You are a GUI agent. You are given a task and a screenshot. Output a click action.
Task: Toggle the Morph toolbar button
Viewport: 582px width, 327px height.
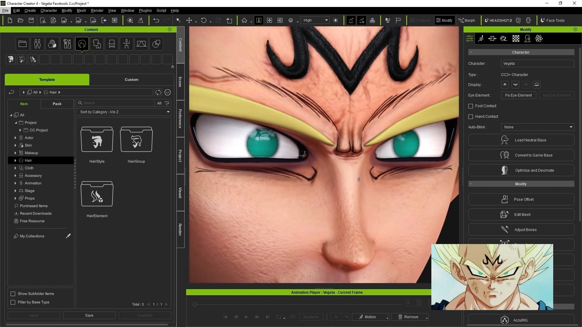pyautogui.click(x=467, y=20)
